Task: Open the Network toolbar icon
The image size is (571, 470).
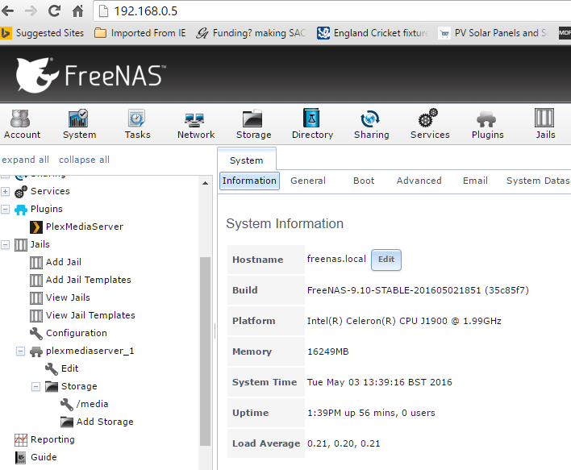Action: [x=195, y=124]
